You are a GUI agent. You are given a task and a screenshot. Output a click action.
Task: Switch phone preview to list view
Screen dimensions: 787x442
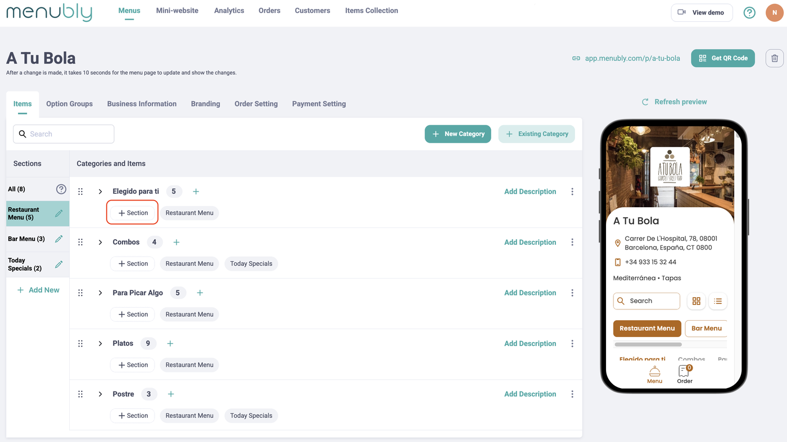coord(718,301)
